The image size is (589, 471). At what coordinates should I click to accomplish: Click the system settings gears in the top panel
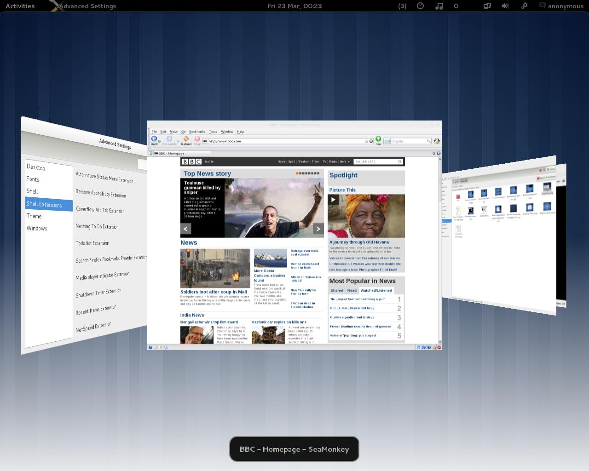pyautogui.click(x=524, y=6)
